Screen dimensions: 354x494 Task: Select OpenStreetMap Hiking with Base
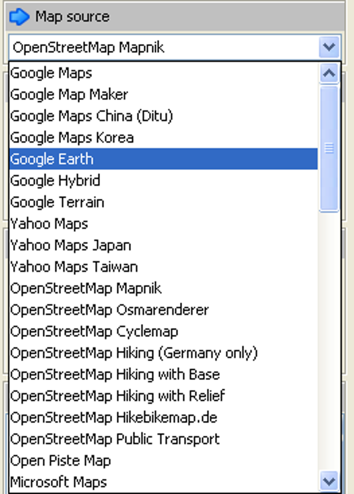click(163, 374)
